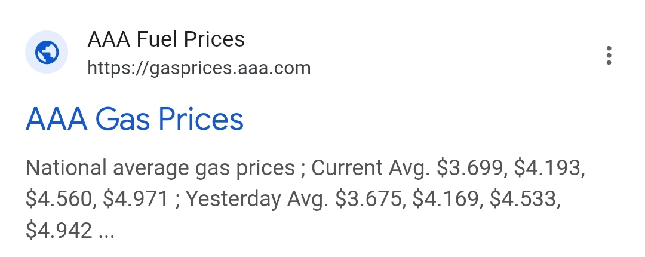Click the gasprices.aaa.com URL
This screenshot has height=257, width=645.
pos(199,68)
